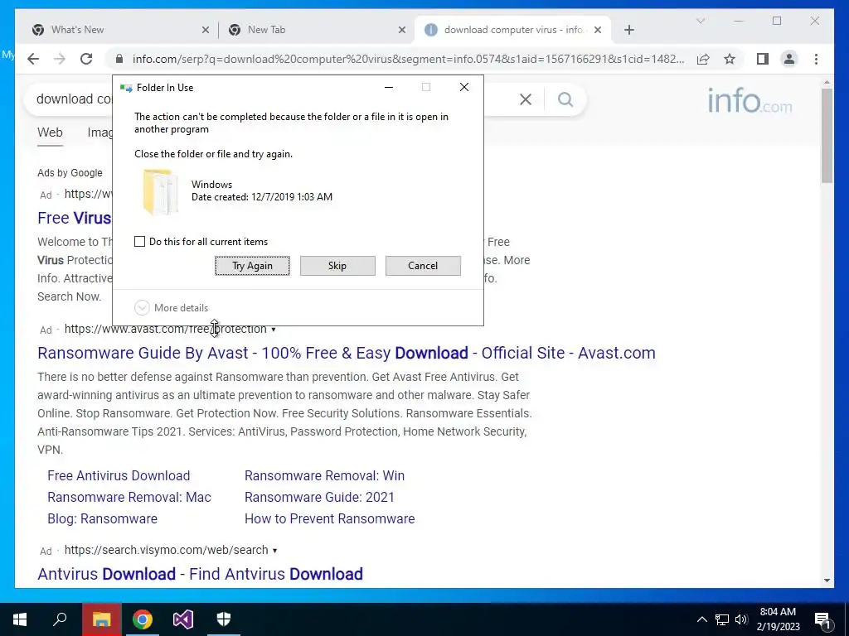
Task: Click the Windows folder icon in dialog
Action: (160, 192)
